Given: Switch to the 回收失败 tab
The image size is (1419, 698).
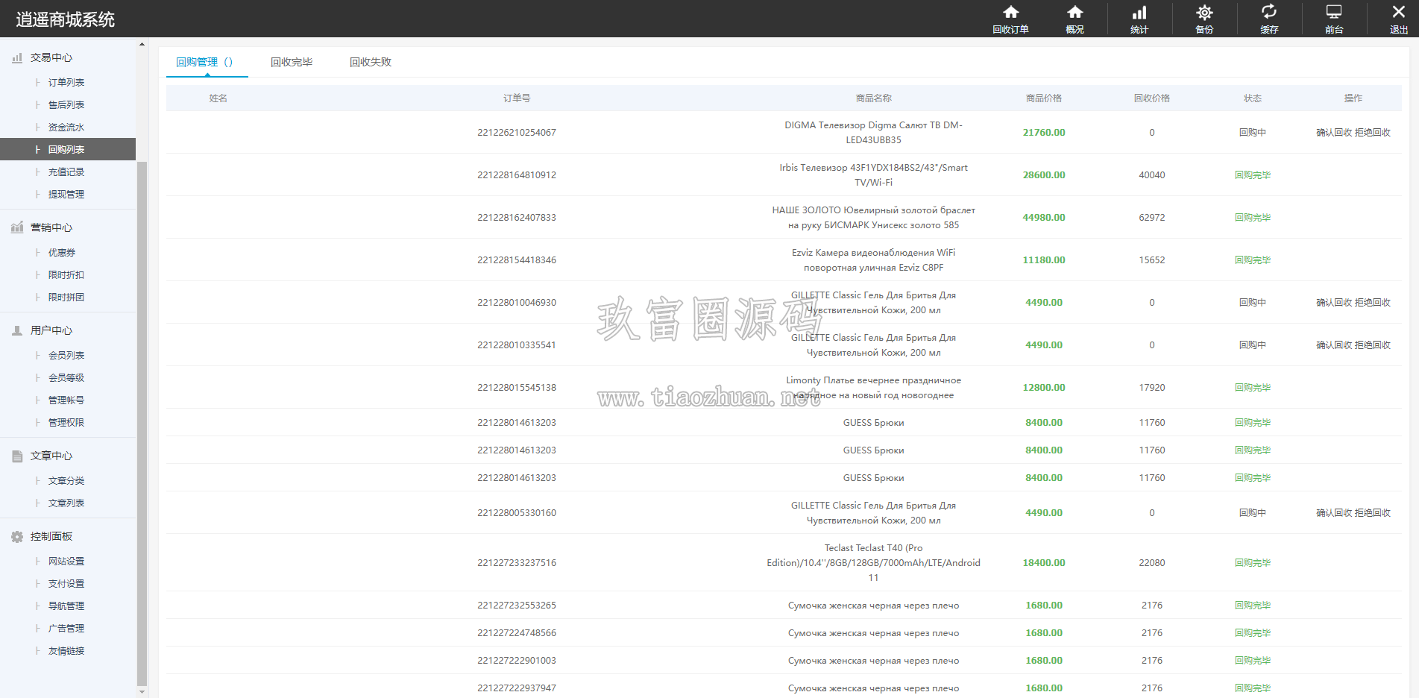Looking at the screenshot, I should click(x=371, y=62).
